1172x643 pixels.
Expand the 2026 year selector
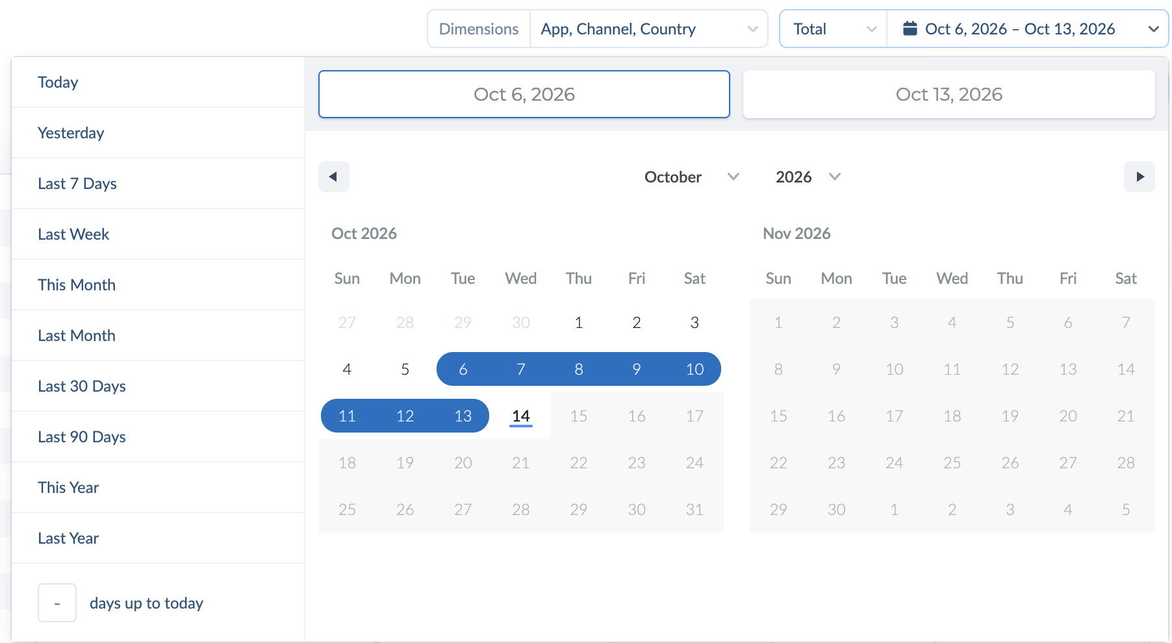click(808, 177)
